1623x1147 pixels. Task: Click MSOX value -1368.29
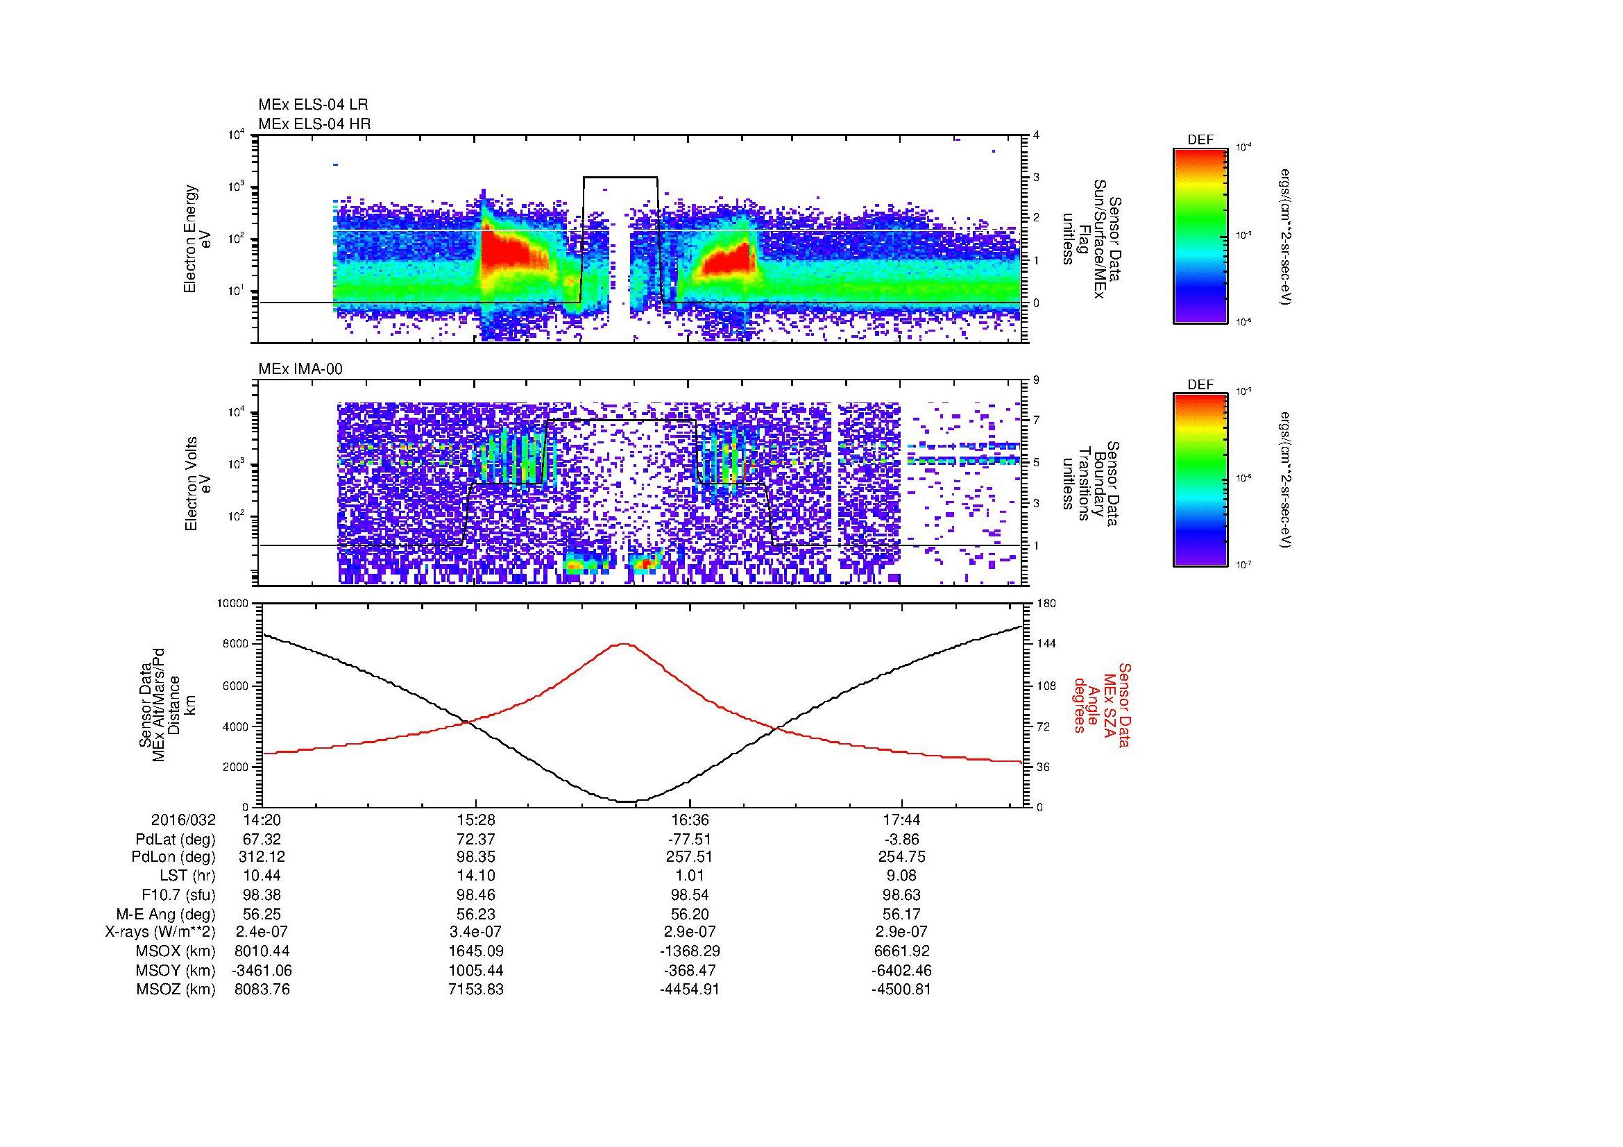tap(689, 951)
